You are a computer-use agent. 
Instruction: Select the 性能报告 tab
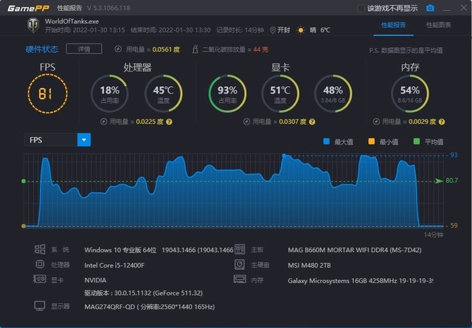pos(393,25)
